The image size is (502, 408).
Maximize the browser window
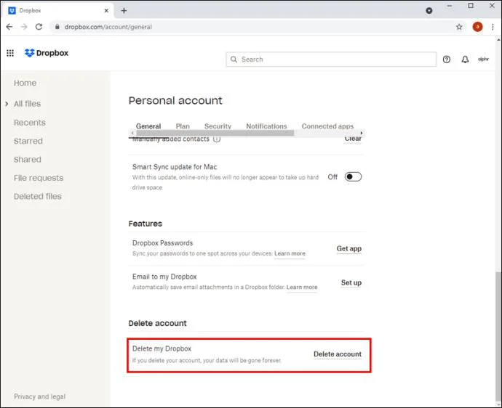(x=471, y=6)
